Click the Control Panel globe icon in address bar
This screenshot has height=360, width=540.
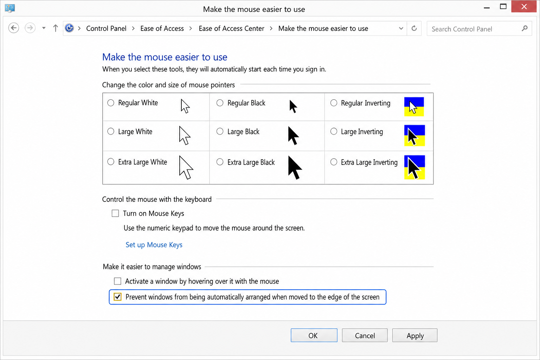(70, 28)
